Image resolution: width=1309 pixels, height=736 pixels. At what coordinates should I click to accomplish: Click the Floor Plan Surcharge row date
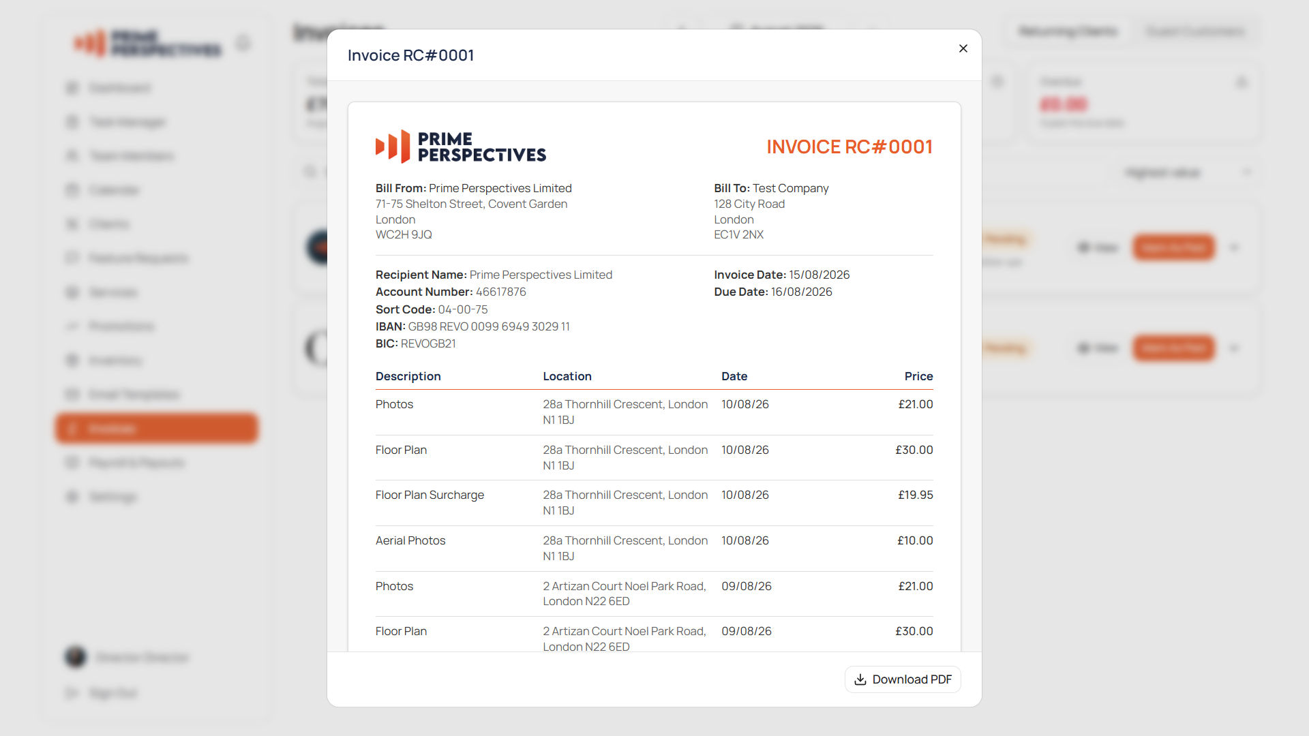point(745,495)
